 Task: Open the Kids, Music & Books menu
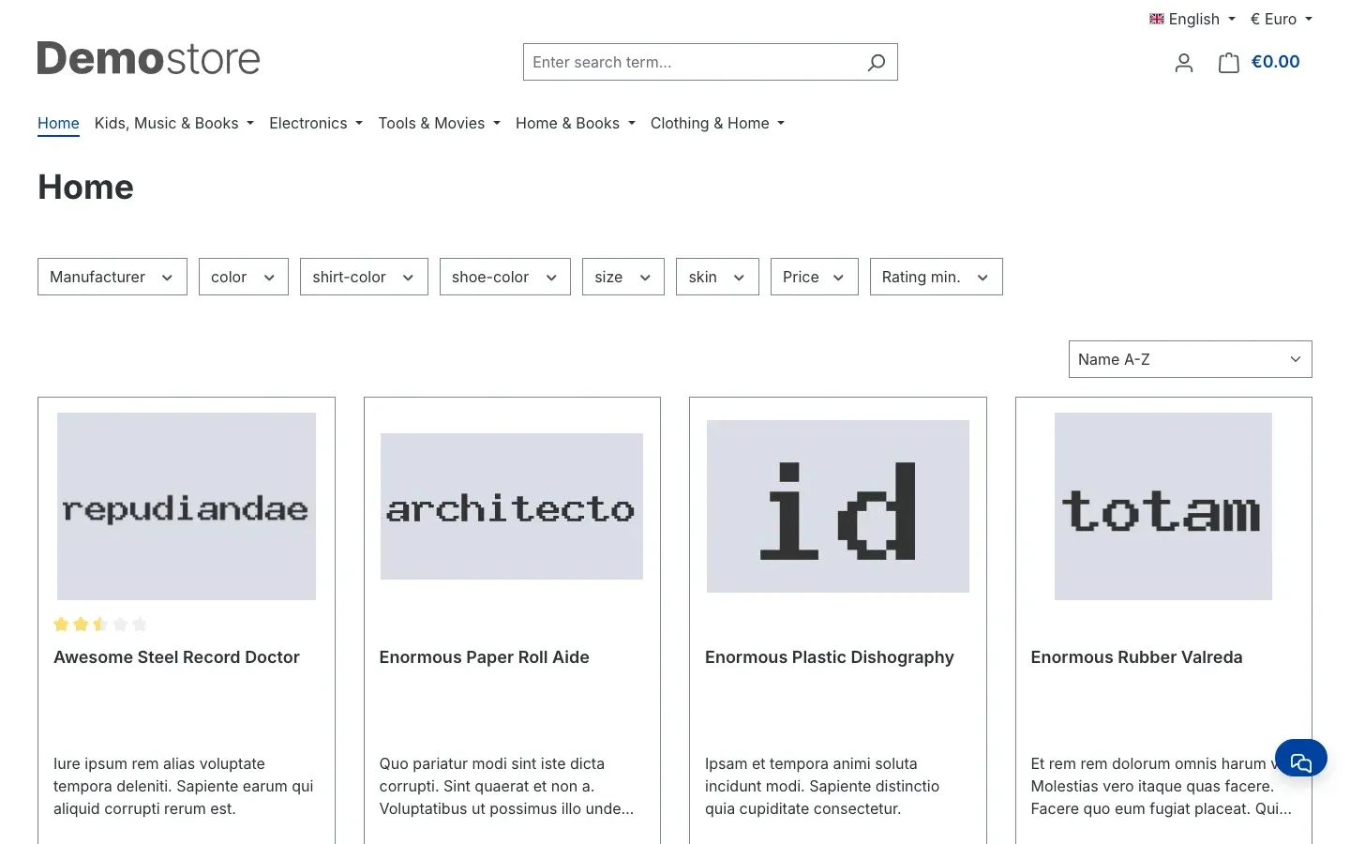coord(174,123)
